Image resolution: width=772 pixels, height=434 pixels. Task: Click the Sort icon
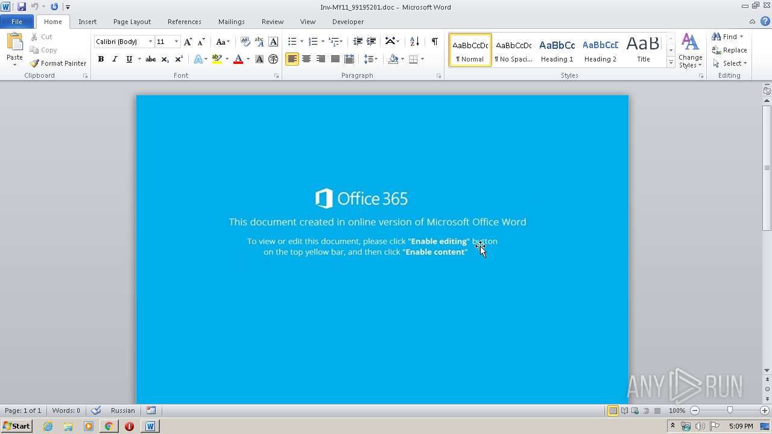pos(414,42)
